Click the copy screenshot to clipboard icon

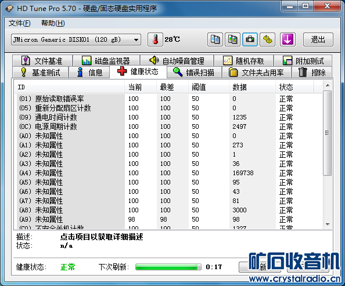click(x=232, y=39)
